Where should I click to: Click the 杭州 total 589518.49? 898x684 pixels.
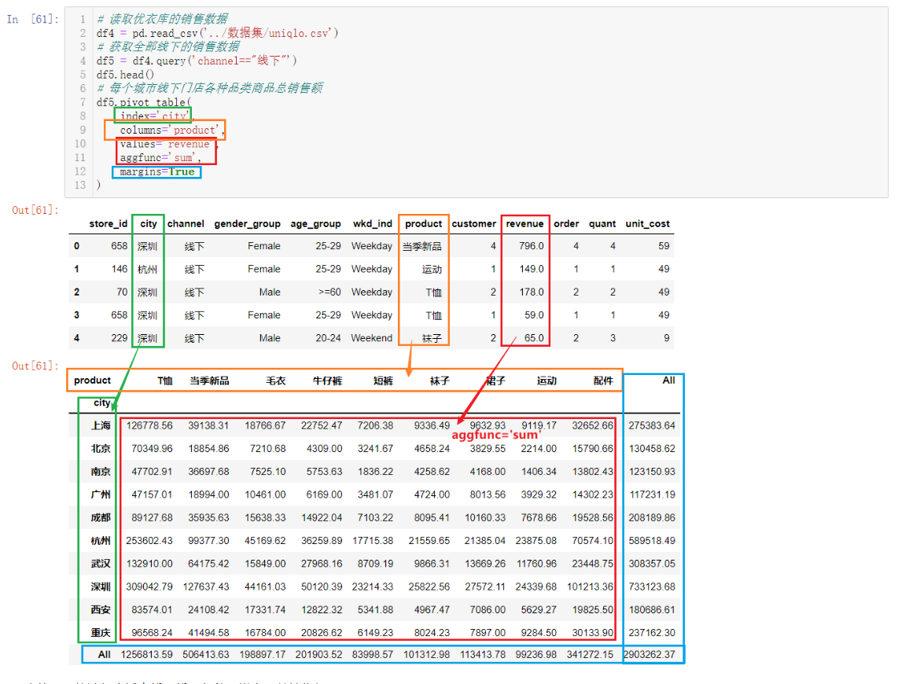tap(652, 541)
